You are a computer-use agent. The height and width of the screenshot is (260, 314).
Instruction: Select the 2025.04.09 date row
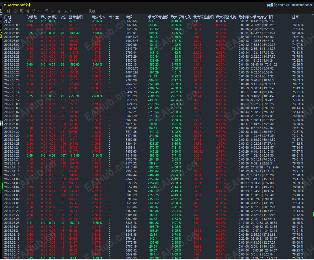point(12,179)
